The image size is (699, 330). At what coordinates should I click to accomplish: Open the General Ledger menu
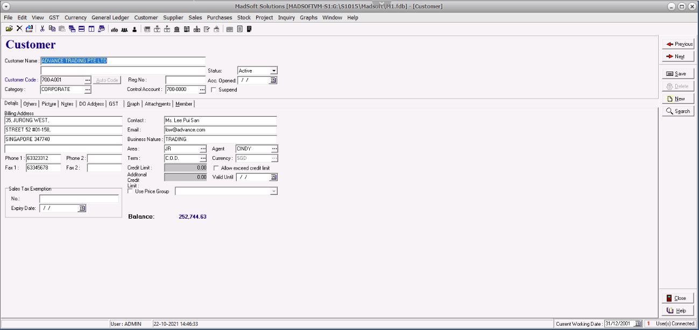tap(110, 17)
